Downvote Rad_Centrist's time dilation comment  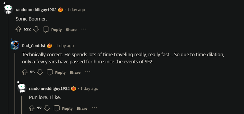(40, 72)
